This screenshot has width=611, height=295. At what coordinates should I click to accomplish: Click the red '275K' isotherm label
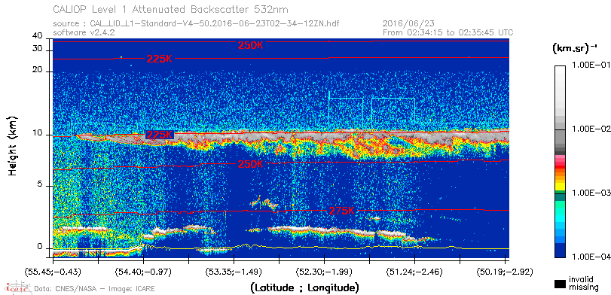[x=342, y=211]
